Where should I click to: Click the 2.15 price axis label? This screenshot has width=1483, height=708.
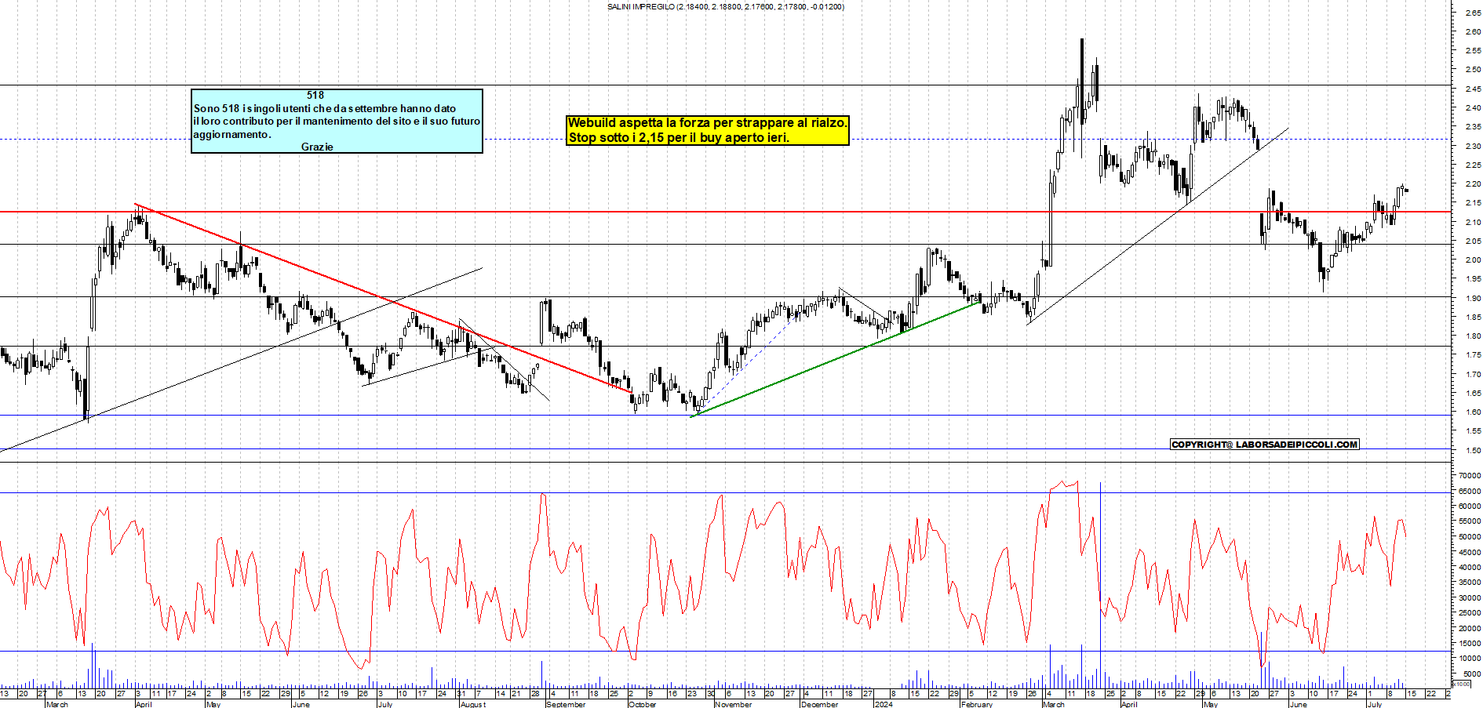coord(1473,203)
